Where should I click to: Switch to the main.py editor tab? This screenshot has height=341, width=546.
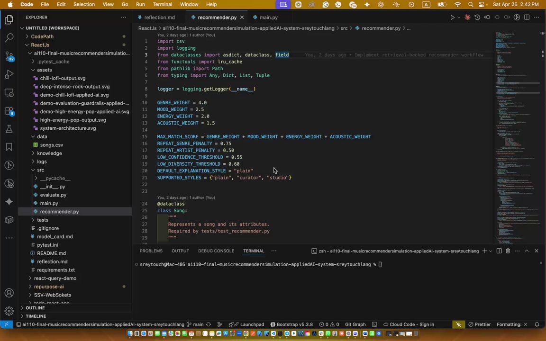click(x=268, y=18)
